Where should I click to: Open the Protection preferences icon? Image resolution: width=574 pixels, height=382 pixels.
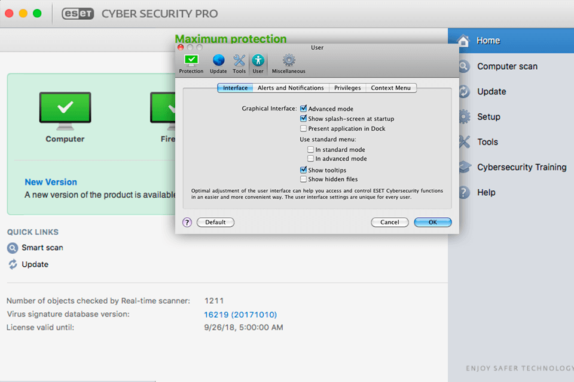tap(191, 61)
